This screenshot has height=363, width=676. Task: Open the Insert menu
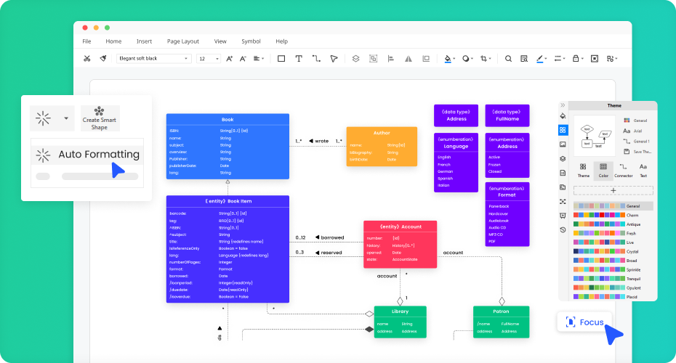click(144, 41)
